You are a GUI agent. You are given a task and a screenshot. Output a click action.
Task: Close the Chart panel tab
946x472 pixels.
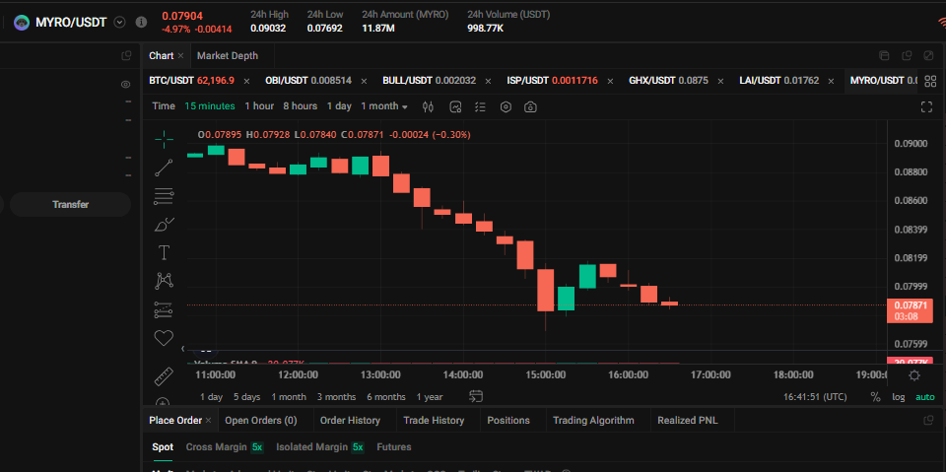180,55
